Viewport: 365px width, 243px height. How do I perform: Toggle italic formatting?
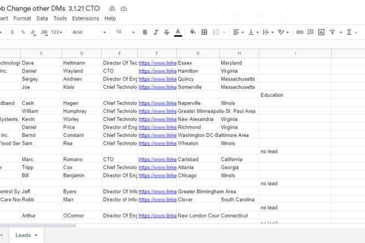156,32
